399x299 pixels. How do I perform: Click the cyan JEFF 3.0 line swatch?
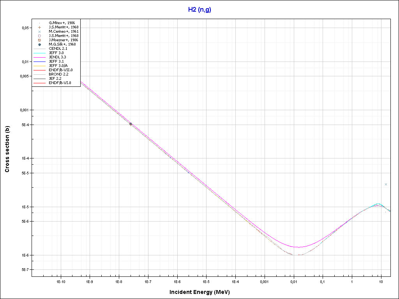(40, 53)
